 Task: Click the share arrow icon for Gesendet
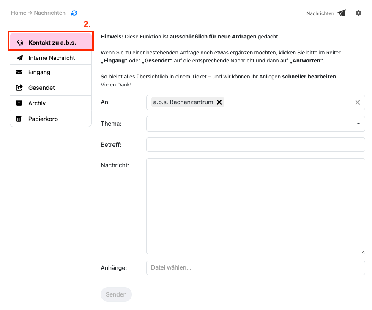19,88
